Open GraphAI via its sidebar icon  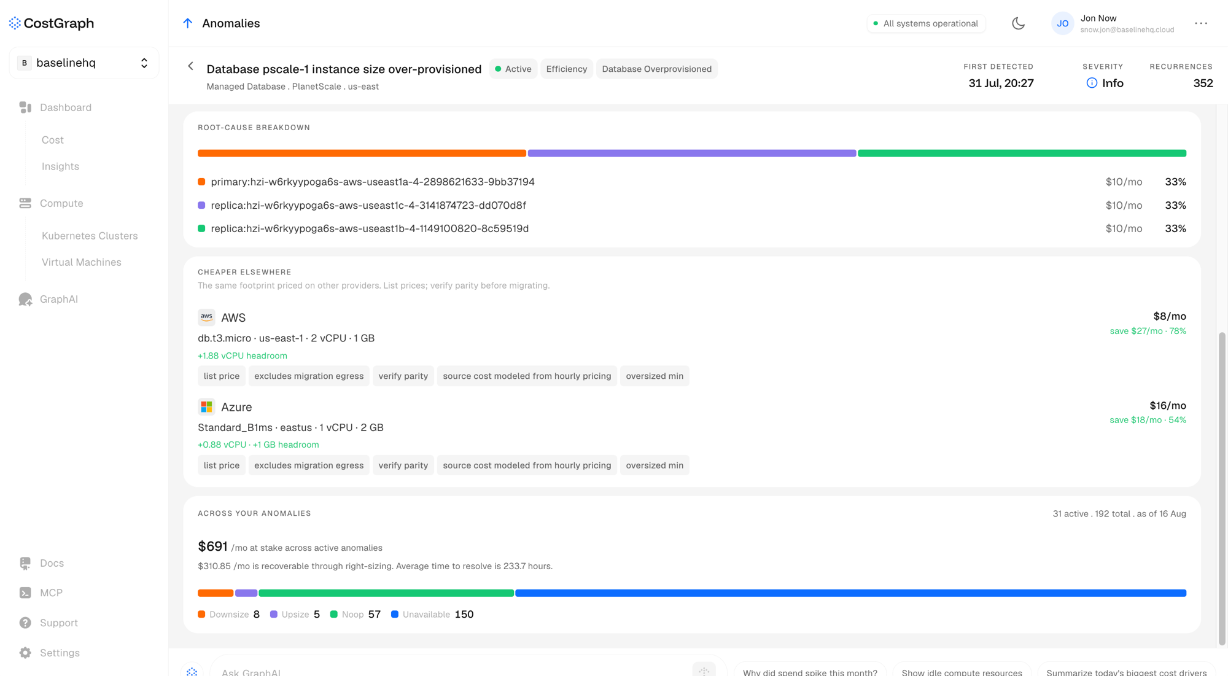point(25,299)
